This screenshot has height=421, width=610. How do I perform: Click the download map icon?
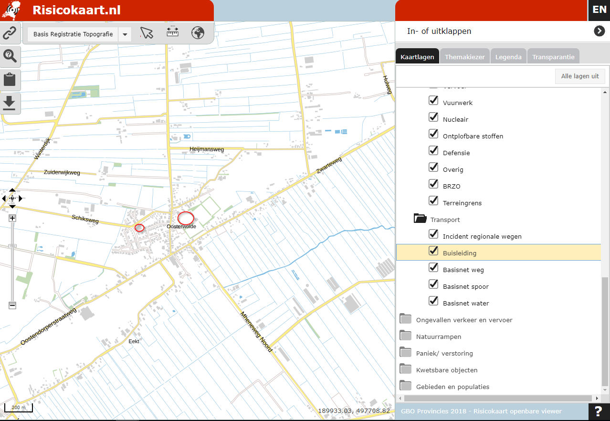click(x=10, y=103)
